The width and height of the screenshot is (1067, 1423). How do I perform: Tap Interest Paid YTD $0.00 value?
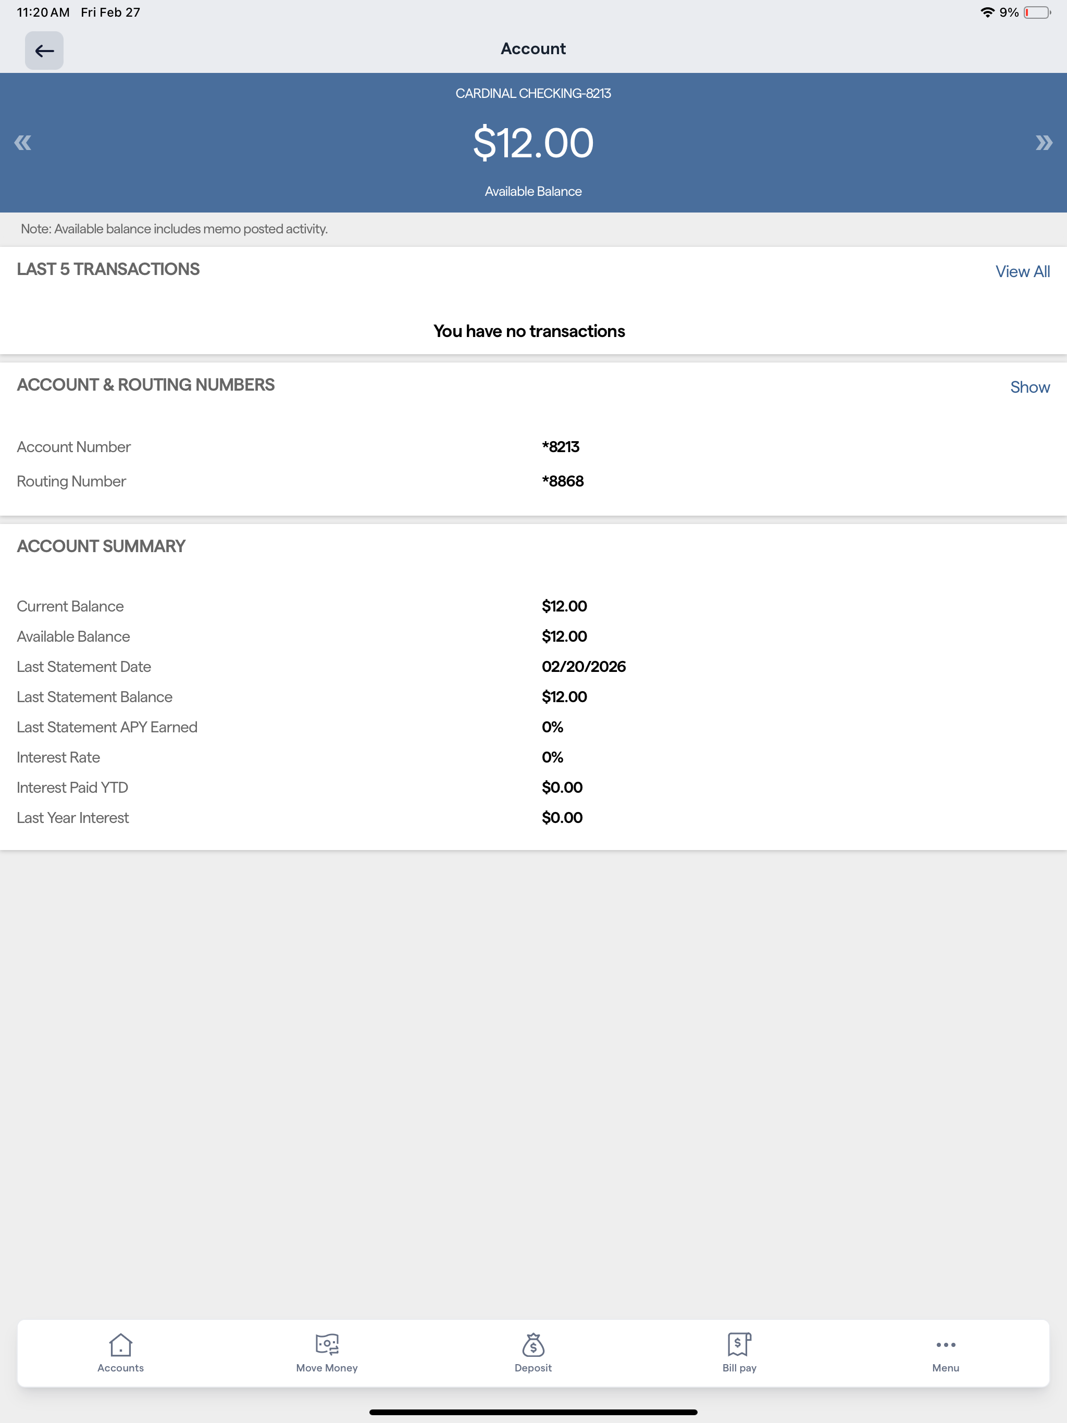[x=563, y=788]
